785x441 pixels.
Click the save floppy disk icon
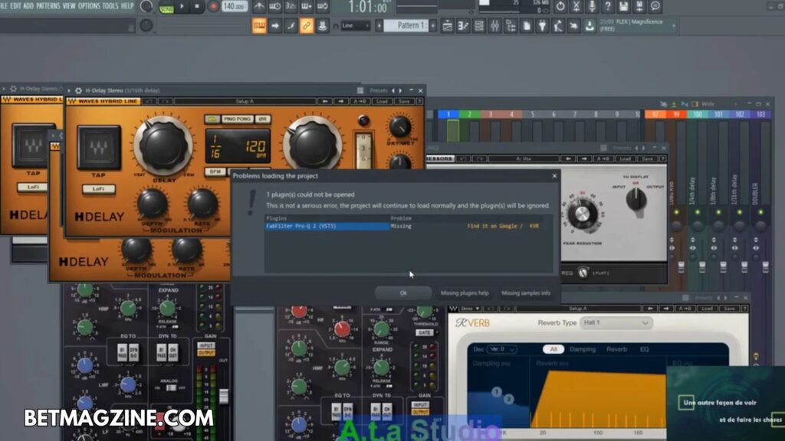tap(623, 6)
